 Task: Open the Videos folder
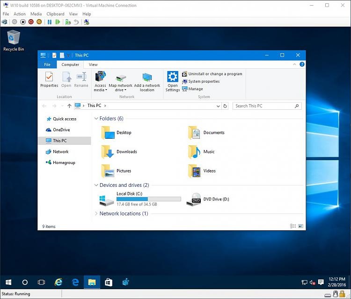point(202,171)
